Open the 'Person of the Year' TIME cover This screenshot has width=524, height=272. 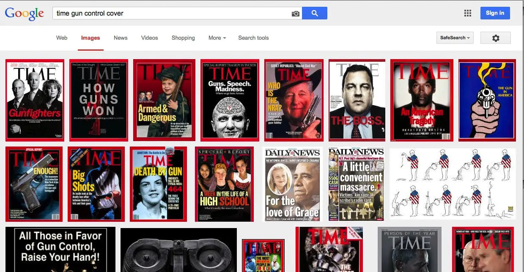tap(409, 250)
